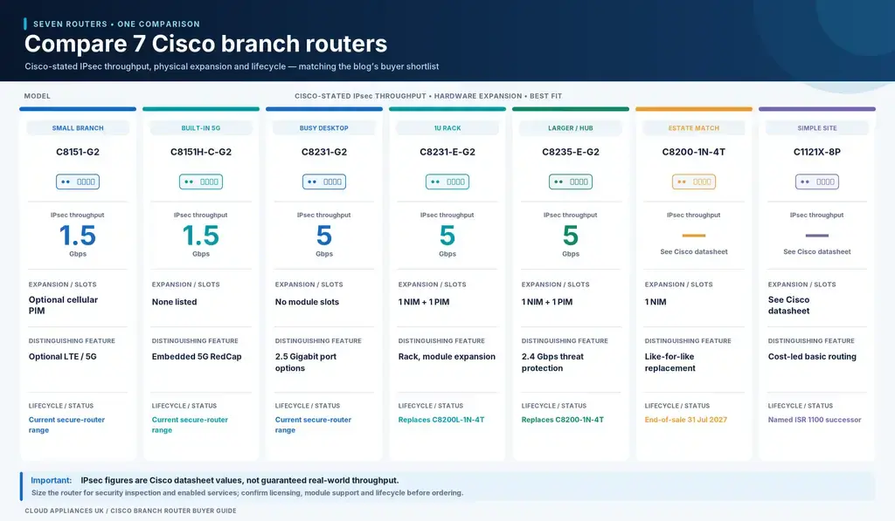Screen dimensions: 895x521
Task: Click 'See Cisco datasheet' in C1121X-8P expansion slots
Action: pos(789,305)
